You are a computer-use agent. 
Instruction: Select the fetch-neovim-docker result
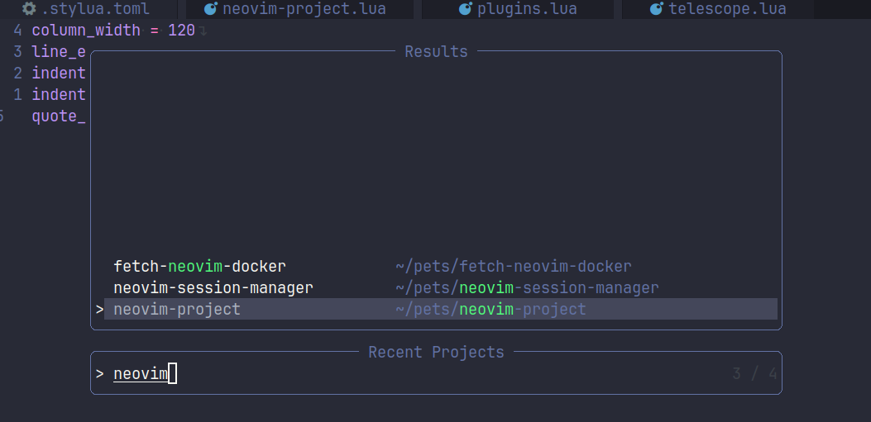pos(441,267)
